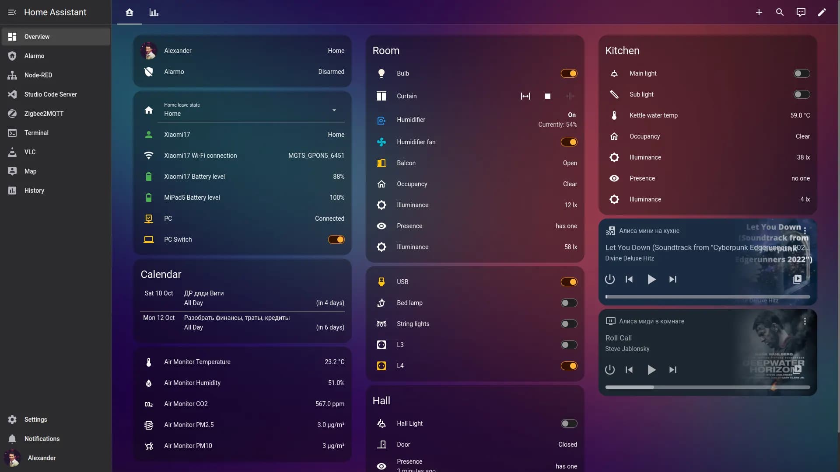
Task: Open Notifications panel
Action: pyautogui.click(x=56, y=439)
